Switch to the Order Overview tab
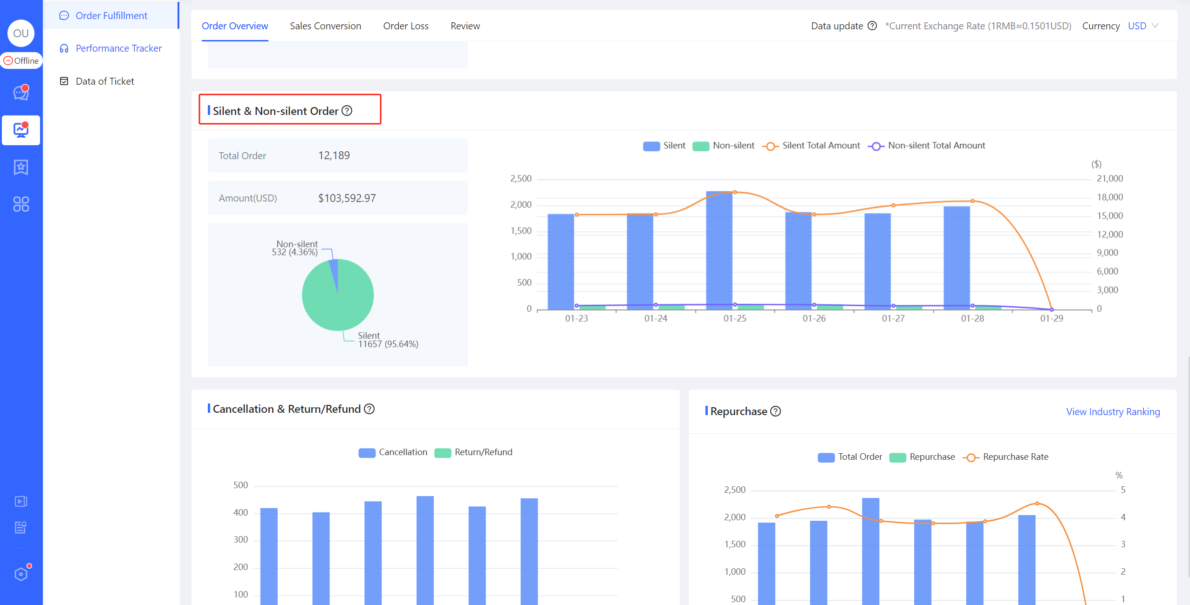The height and width of the screenshot is (605, 1190). click(235, 26)
